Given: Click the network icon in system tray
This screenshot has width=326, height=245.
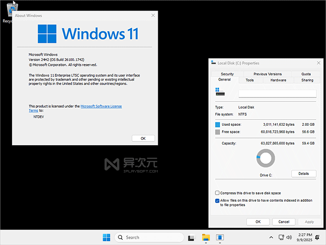Looking at the screenshot, I should click(x=280, y=237).
